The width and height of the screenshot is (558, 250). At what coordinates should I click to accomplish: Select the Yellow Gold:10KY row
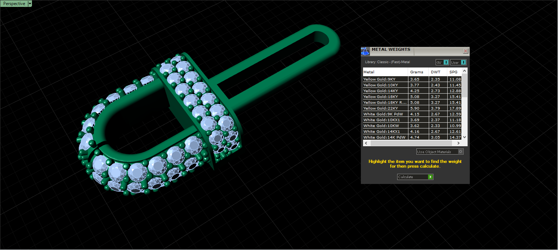(x=412, y=85)
